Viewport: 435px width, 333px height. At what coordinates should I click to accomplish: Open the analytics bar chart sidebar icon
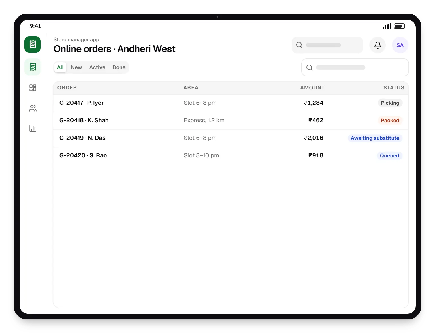pos(33,129)
